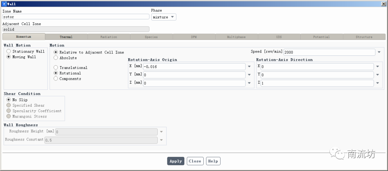Open the Rotation-Axis Origin Z dropdown arrow

(x=249, y=83)
